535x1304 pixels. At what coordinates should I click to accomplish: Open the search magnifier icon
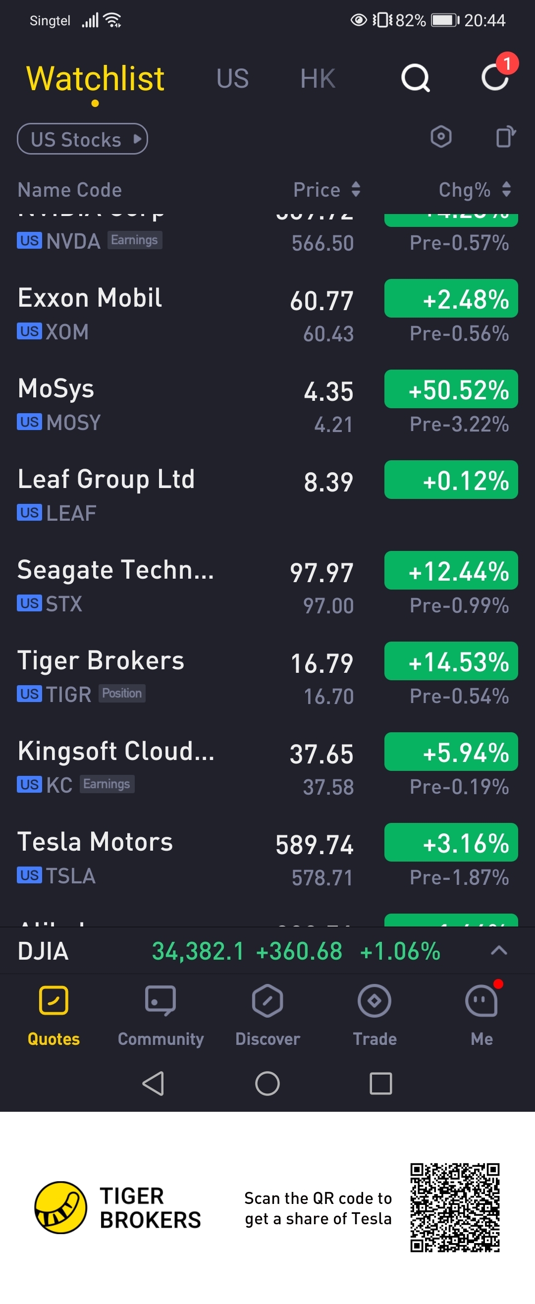coord(416,78)
